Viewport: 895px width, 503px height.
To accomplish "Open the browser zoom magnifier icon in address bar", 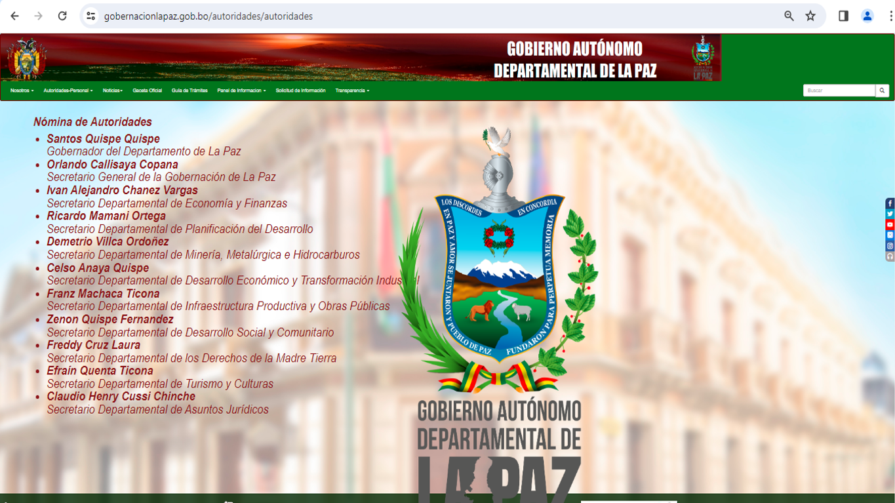I will [789, 16].
